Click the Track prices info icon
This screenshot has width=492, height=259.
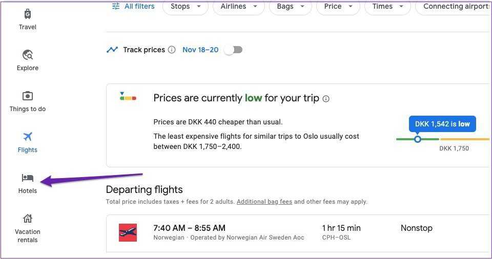[x=172, y=50]
